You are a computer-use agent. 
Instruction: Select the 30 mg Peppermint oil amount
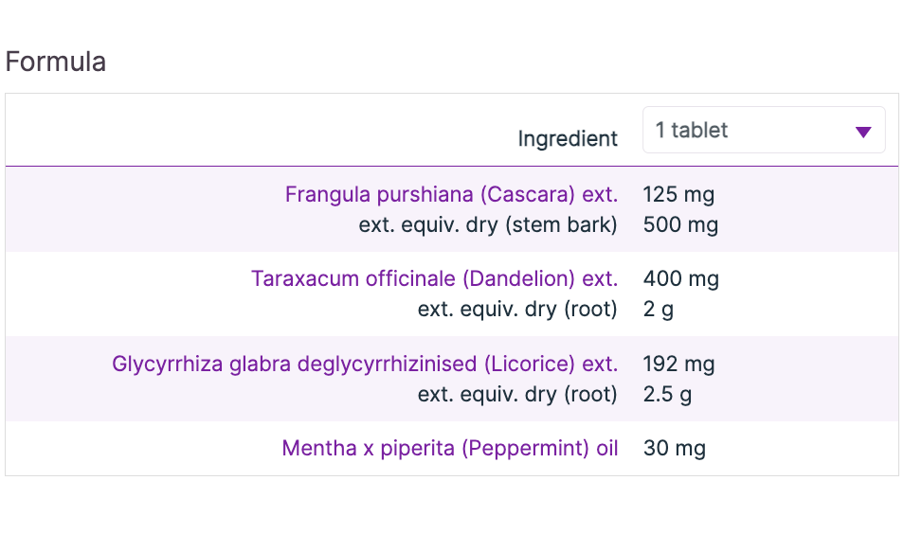pos(674,448)
